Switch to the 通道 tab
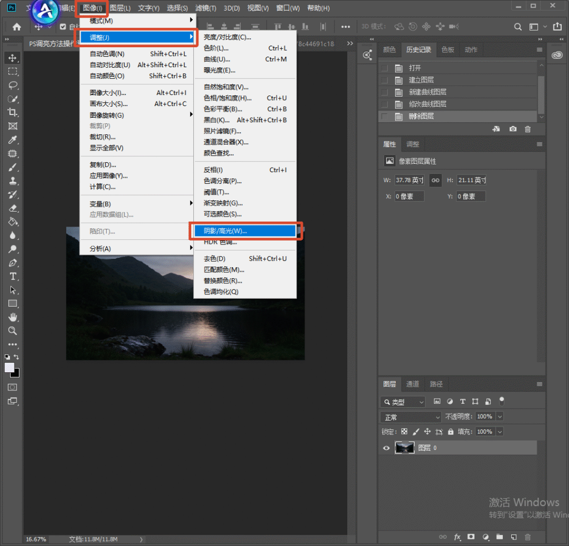 (x=413, y=384)
